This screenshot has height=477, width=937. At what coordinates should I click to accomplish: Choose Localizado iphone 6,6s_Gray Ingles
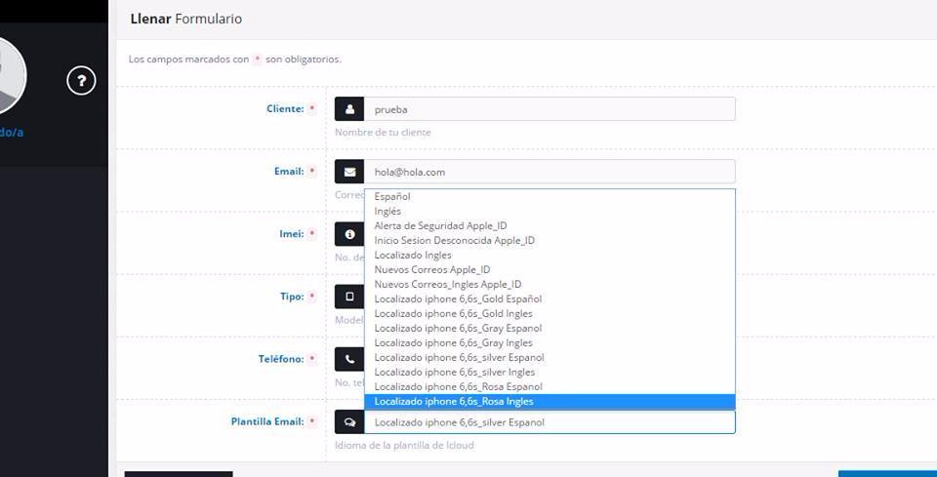[x=550, y=342]
